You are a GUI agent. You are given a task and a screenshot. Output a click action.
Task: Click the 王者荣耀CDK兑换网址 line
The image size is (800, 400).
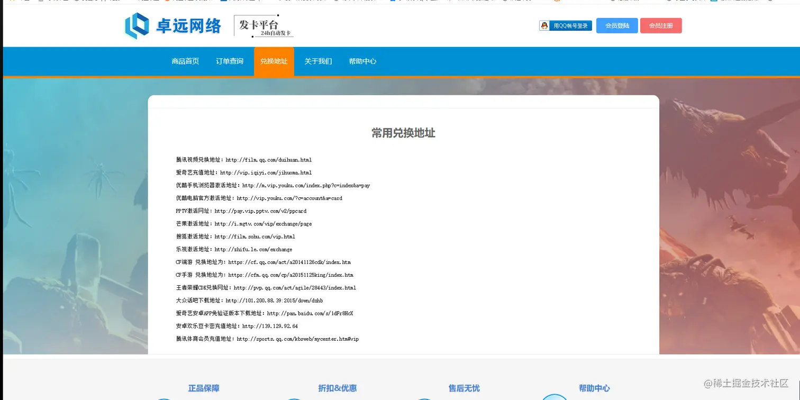pos(266,288)
